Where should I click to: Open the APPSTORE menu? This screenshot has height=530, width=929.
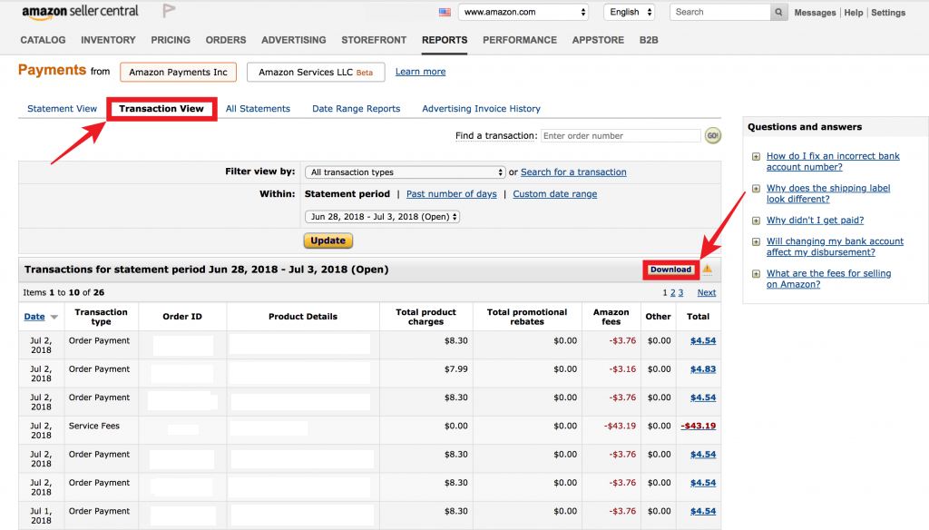click(x=598, y=40)
